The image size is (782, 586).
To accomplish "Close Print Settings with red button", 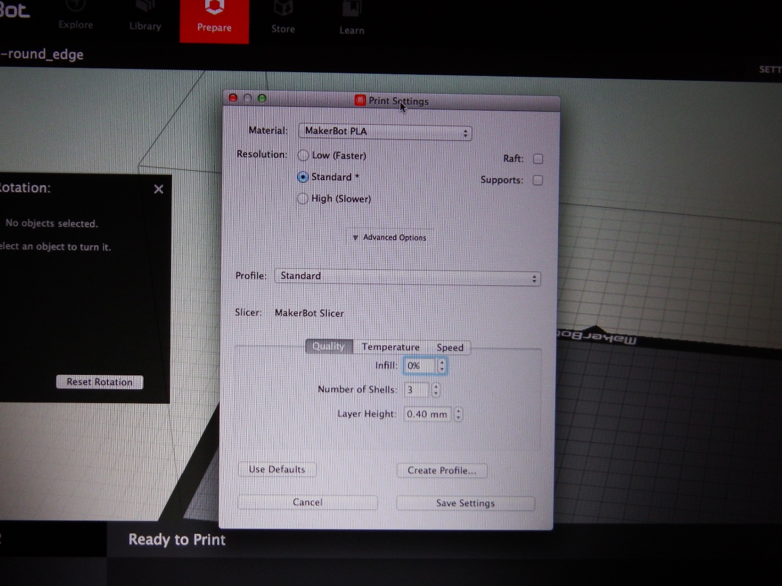I will [x=233, y=98].
